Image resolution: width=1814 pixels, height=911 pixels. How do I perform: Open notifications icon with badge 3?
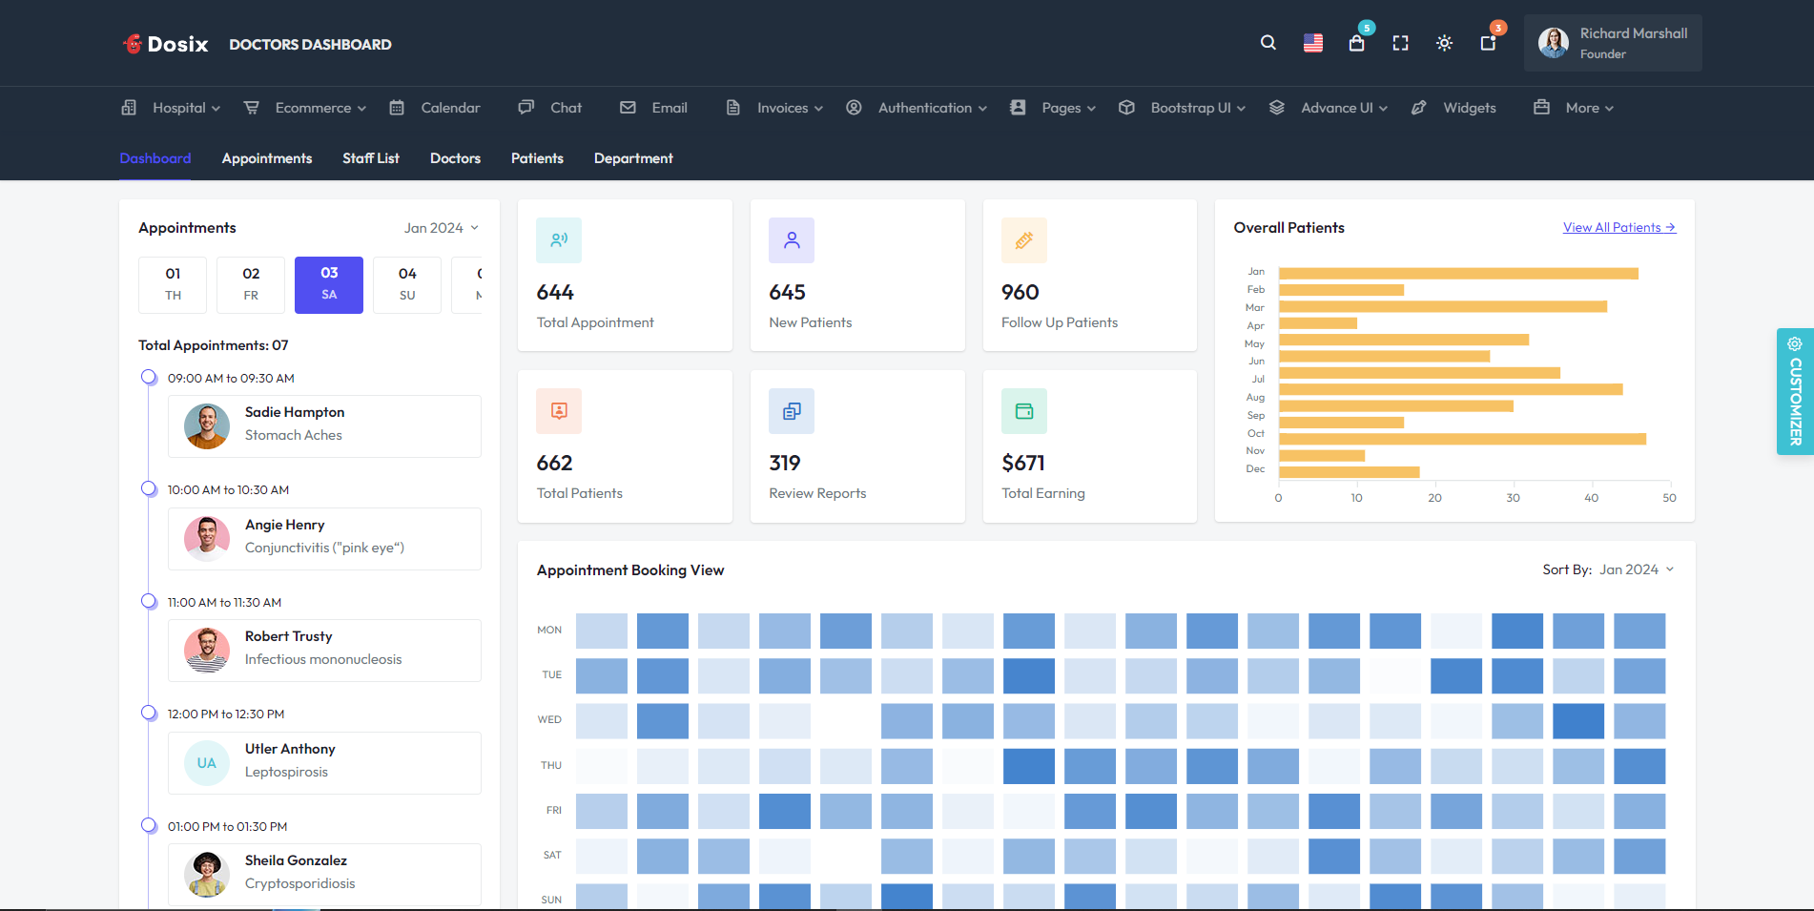tap(1488, 43)
